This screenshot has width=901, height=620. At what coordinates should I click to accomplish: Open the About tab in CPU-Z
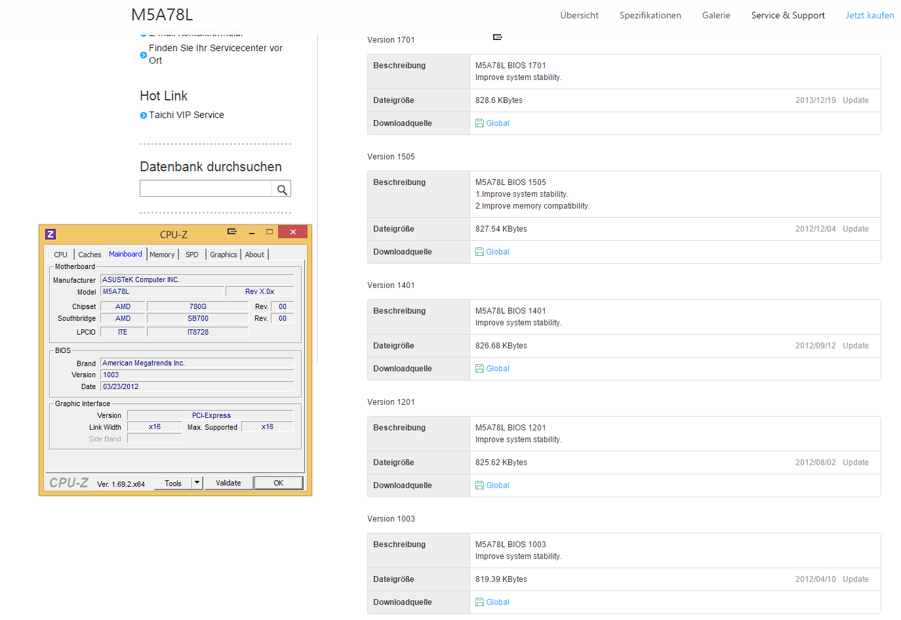pos(254,255)
